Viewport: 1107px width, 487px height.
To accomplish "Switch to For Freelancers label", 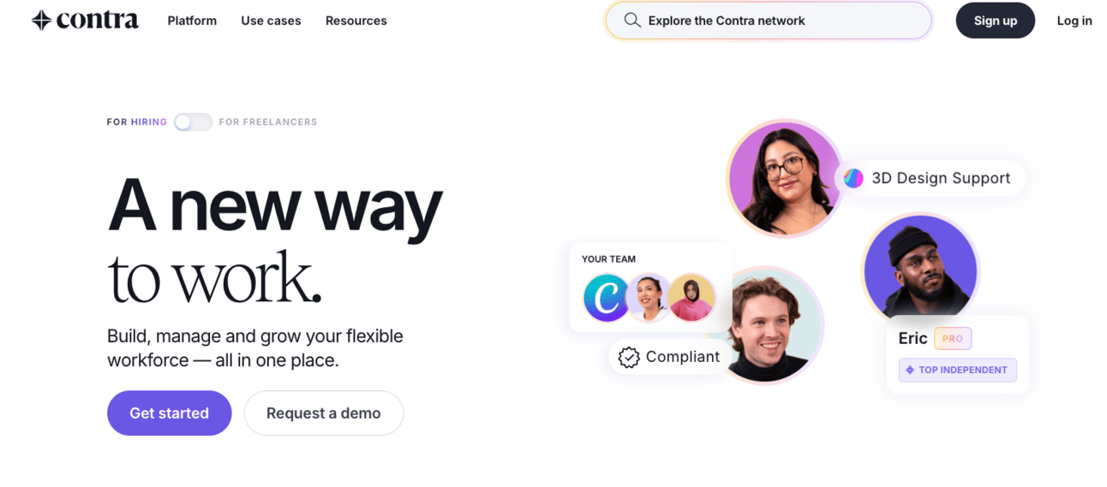I will (268, 122).
